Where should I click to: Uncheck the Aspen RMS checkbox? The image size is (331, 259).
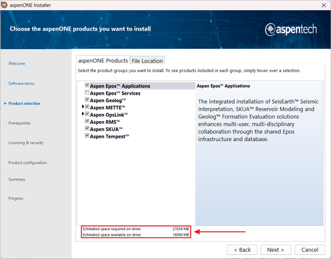(87, 121)
